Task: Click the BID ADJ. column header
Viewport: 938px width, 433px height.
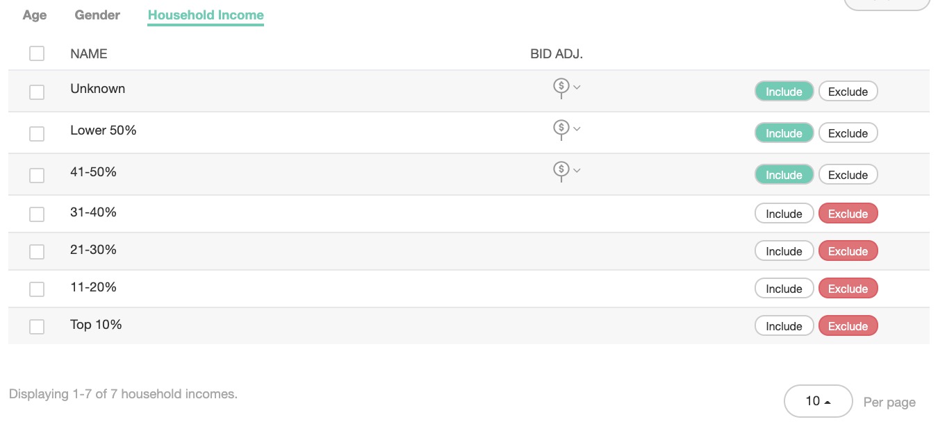Action: tap(556, 53)
